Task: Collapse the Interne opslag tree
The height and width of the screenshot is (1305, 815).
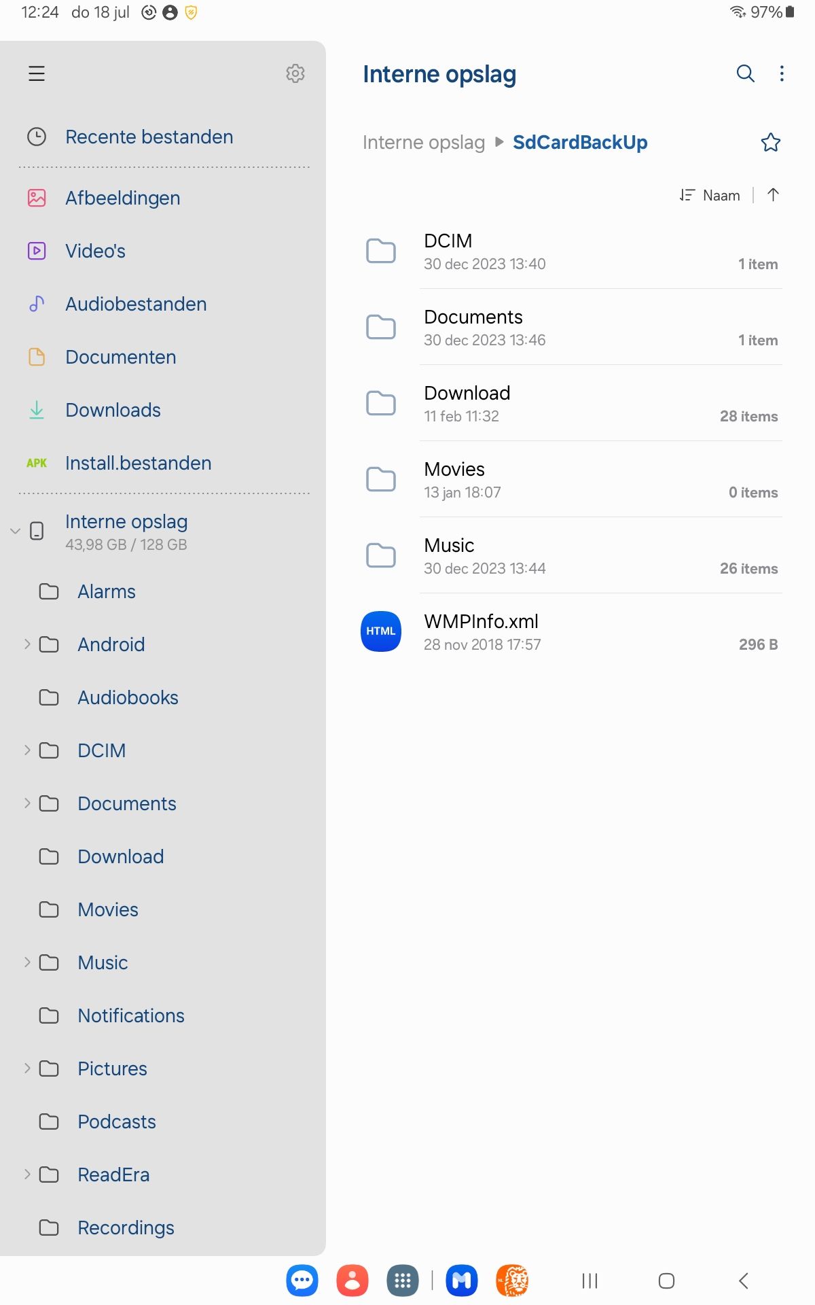Action: tap(15, 532)
